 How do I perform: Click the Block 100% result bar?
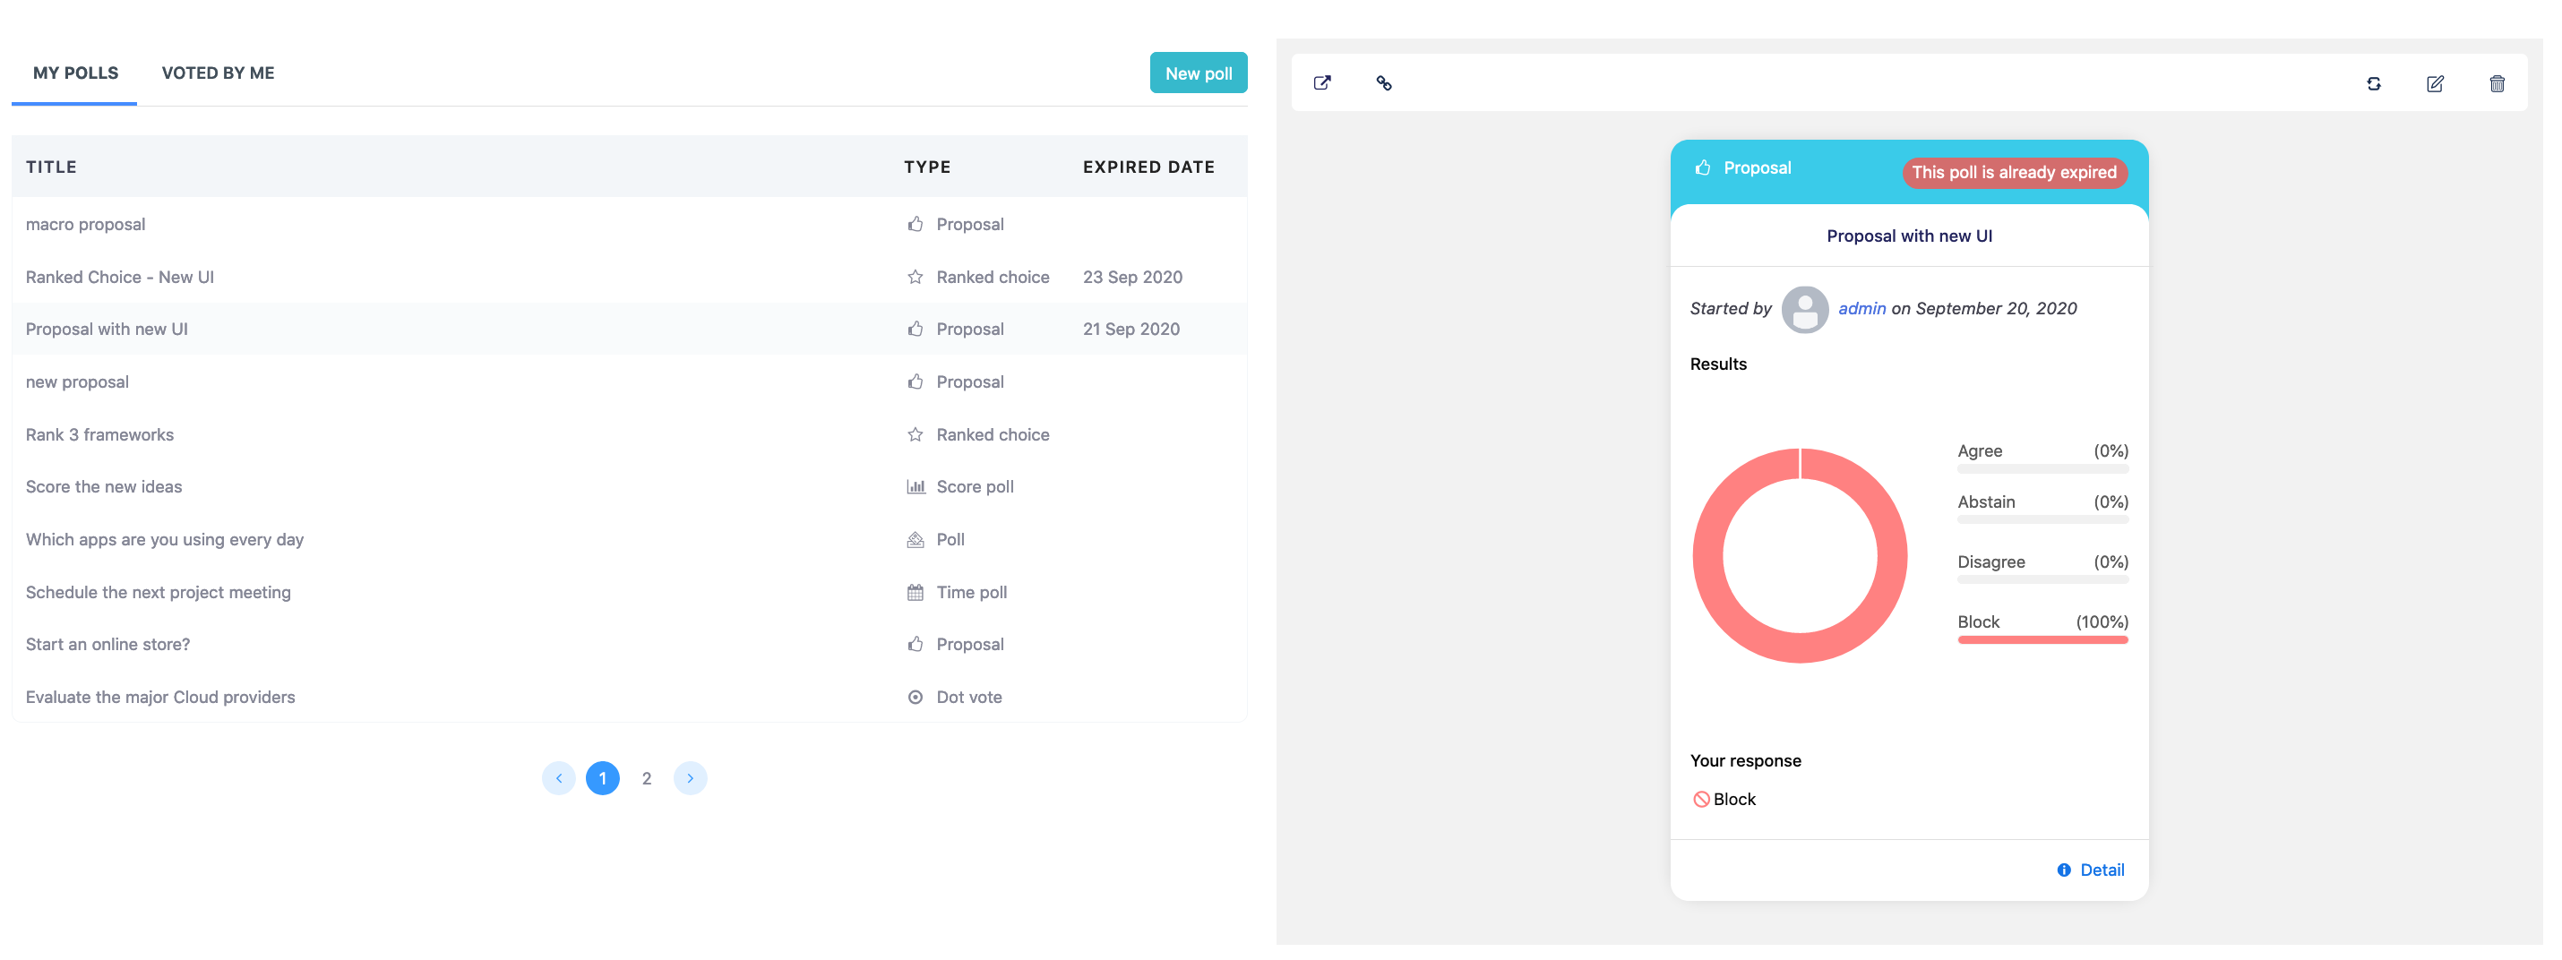2042,640
